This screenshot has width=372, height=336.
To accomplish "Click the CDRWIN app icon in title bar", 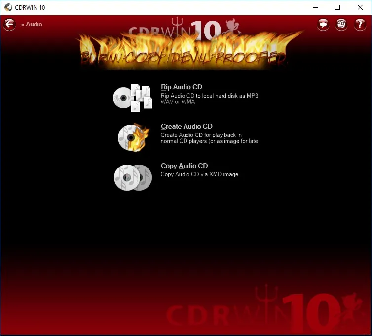I will [8, 7].
